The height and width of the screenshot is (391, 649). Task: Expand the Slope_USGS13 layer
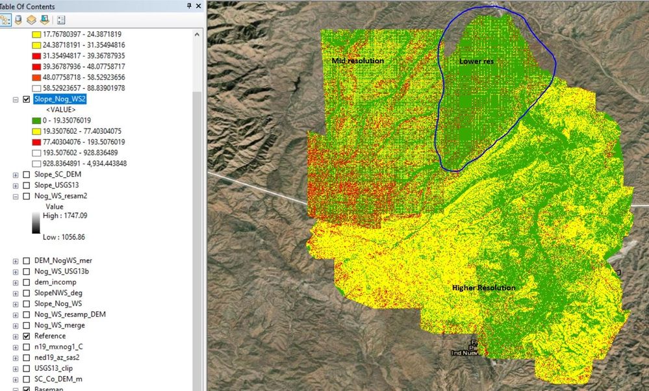(x=16, y=185)
